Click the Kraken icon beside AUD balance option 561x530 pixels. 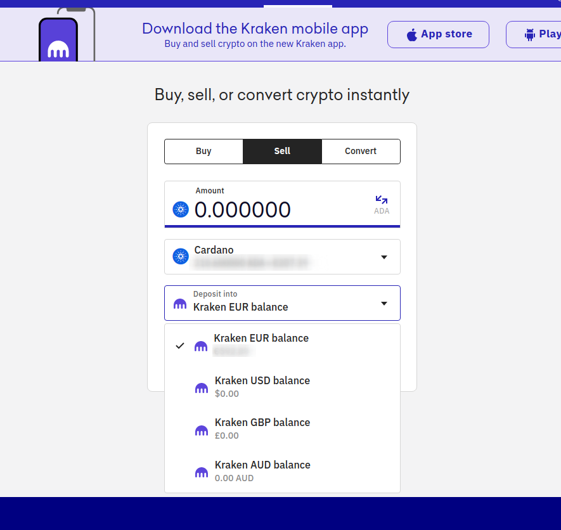(202, 472)
